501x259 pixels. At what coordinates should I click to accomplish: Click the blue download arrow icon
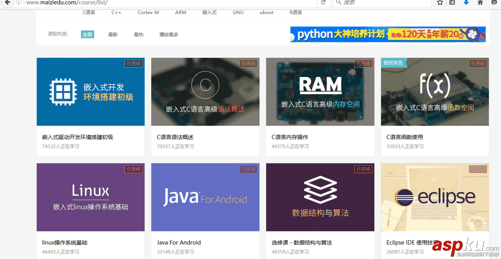tap(465, 3)
